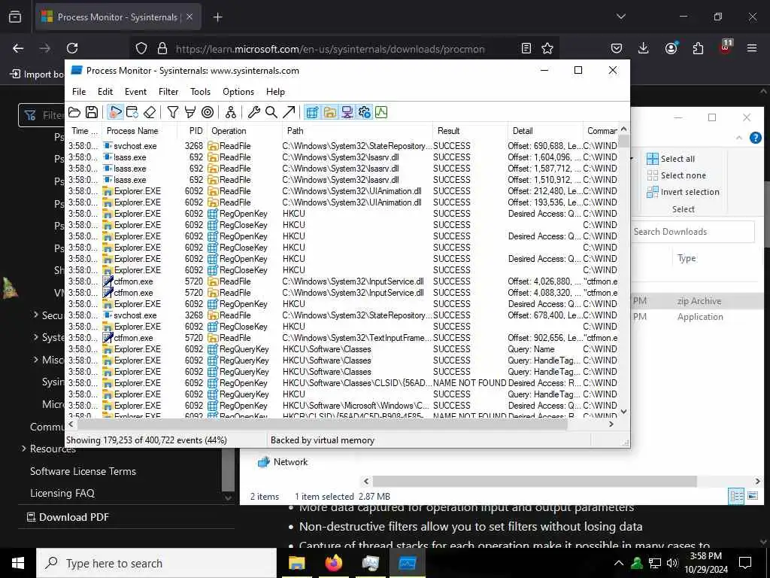Open the Firefox extensions puzzle icon
770x578 pixels.
click(x=698, y=48)
